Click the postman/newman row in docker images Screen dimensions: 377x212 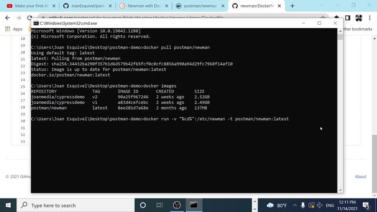(x=119, y=108)
